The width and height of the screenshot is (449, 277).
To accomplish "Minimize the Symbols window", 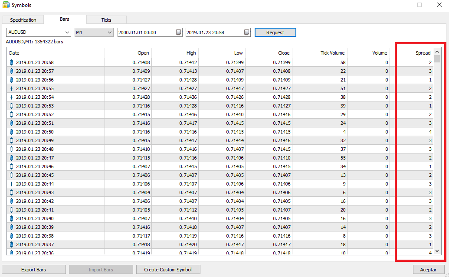I will (x=400, y=5).
